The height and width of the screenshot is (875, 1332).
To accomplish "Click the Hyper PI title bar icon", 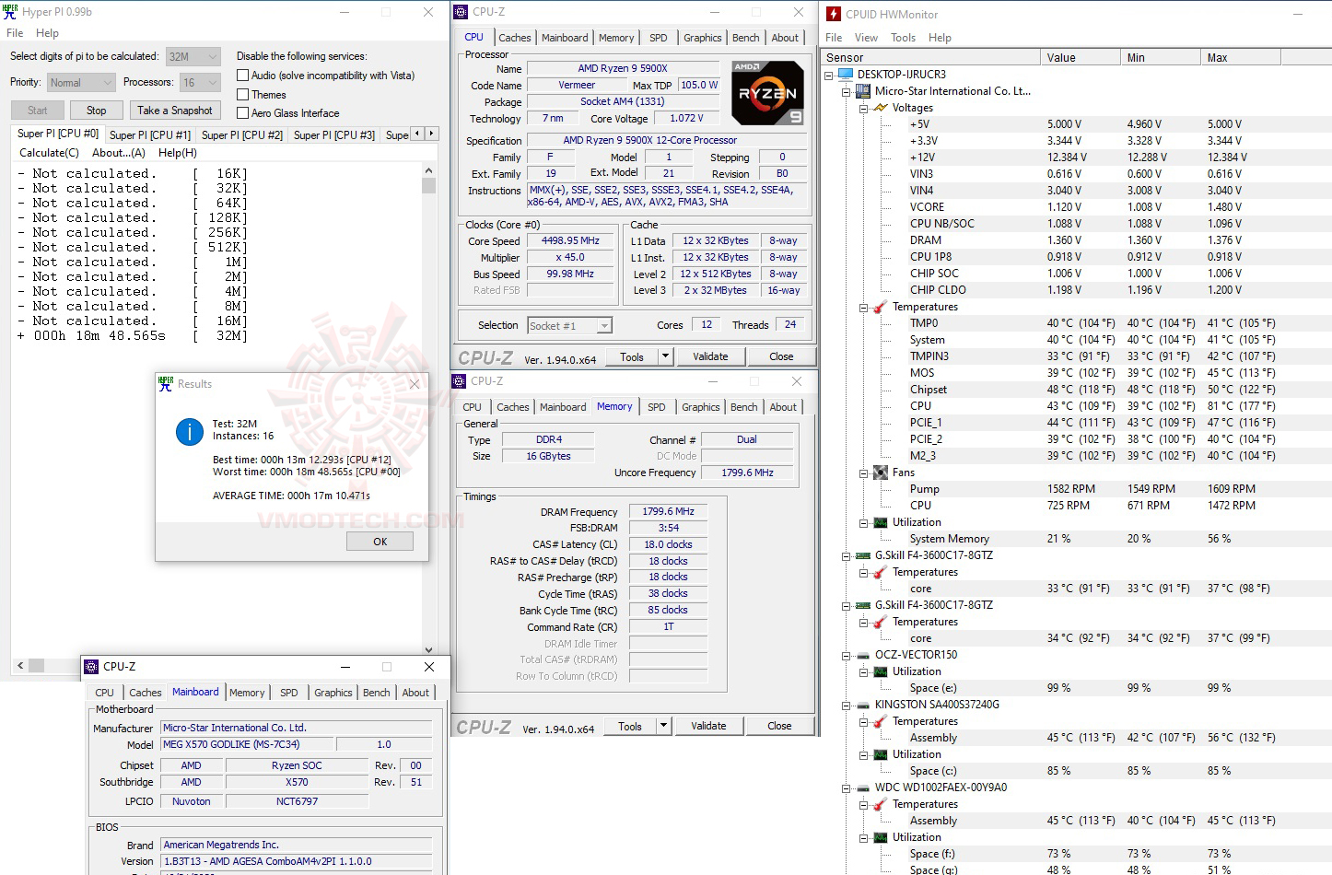I will coord(11,12).
